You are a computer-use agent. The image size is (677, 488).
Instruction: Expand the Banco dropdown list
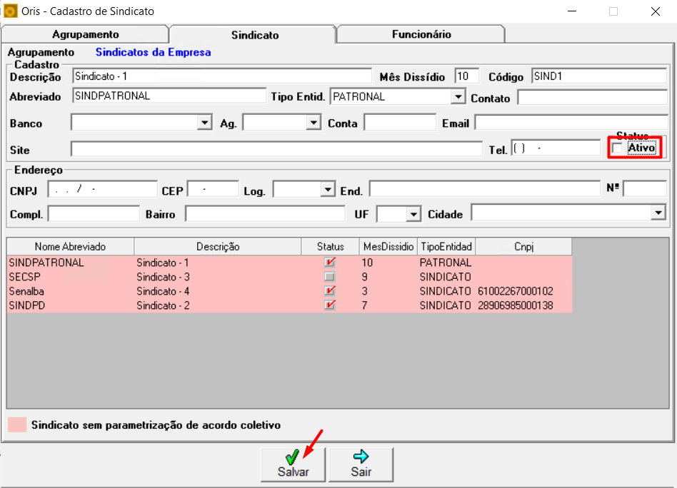[205, 123]
